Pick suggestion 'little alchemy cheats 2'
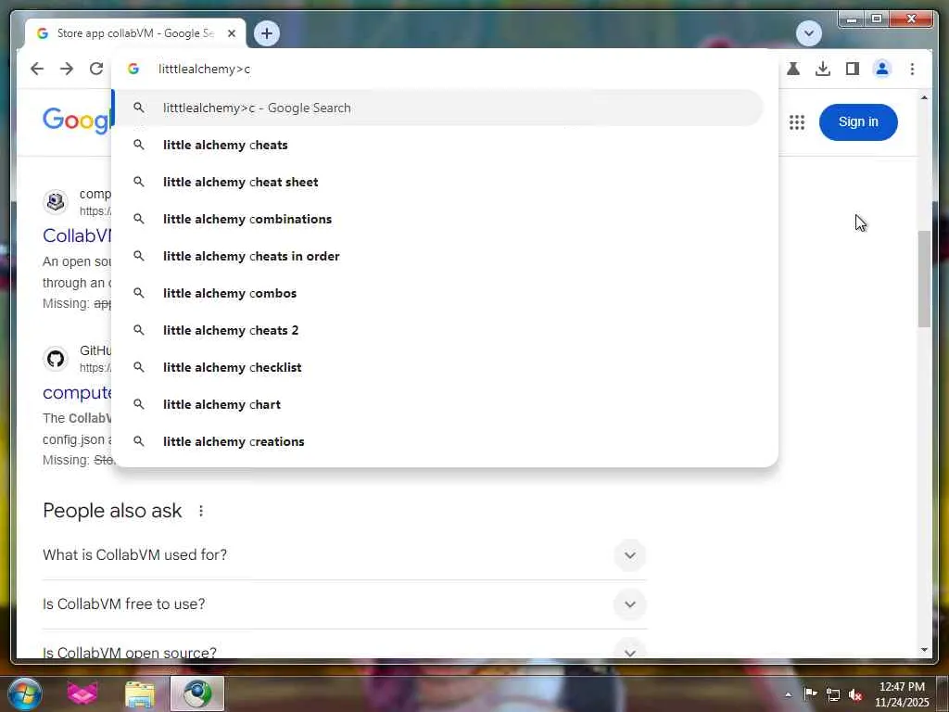 438,331
